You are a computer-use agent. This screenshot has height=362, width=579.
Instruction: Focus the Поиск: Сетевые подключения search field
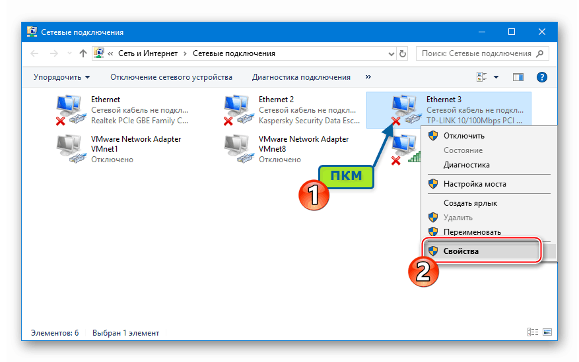482,53
